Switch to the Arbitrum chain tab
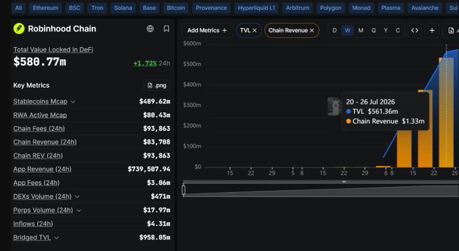Viewport: 459px width, 251px height. pyautogui.click(x=298, y=8)
